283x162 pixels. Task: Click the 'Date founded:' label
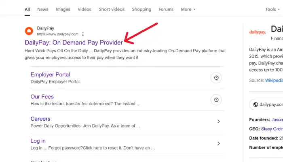pyautogui.click(x=264, y=138)
